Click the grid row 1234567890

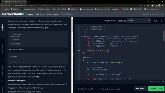click(x=15, y=34)
